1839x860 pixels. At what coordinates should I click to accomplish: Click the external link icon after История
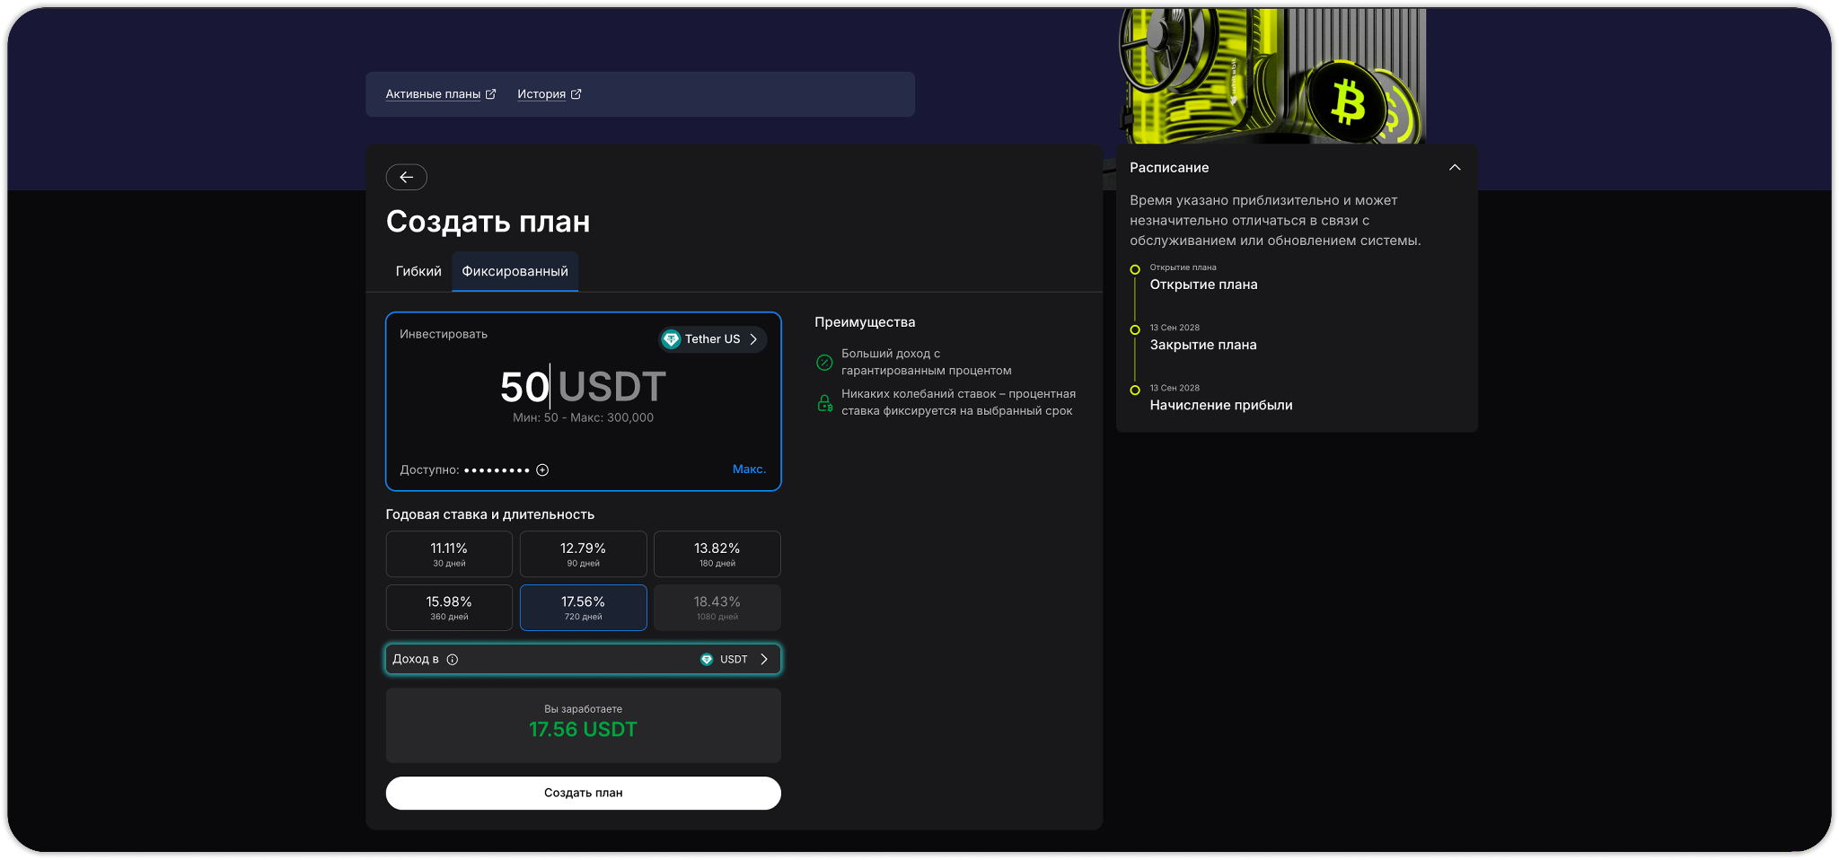click(x=576, y=94)
